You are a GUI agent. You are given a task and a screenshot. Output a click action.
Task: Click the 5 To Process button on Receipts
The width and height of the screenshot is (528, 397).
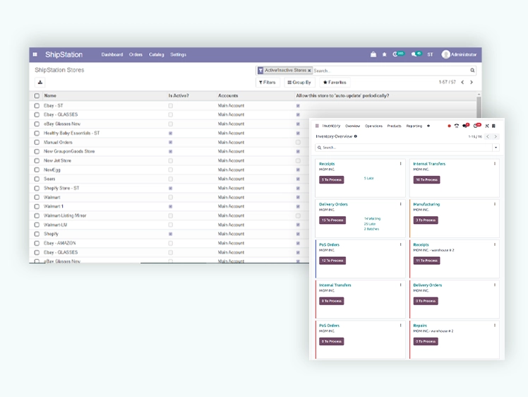click(331, 179)
